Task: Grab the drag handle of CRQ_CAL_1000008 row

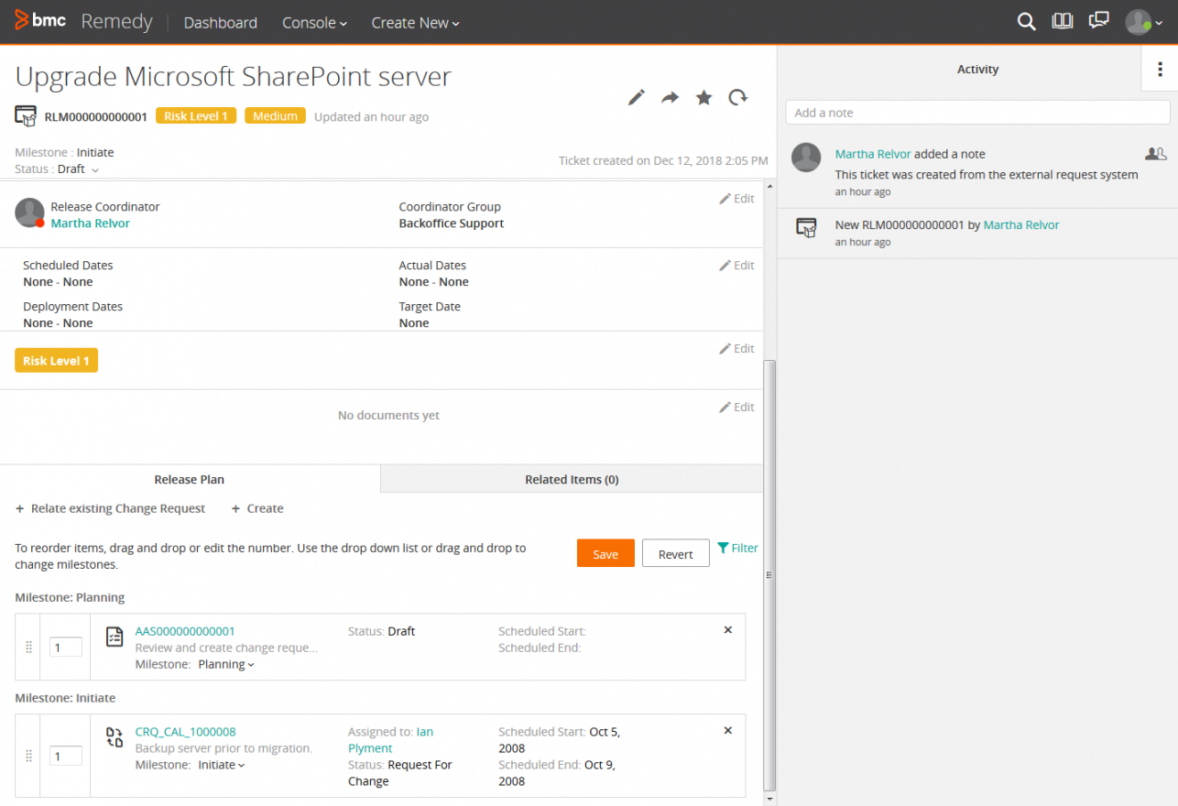Action: 28,756
